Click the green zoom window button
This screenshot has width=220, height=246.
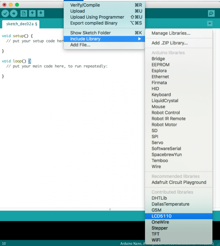pos(17,5)
